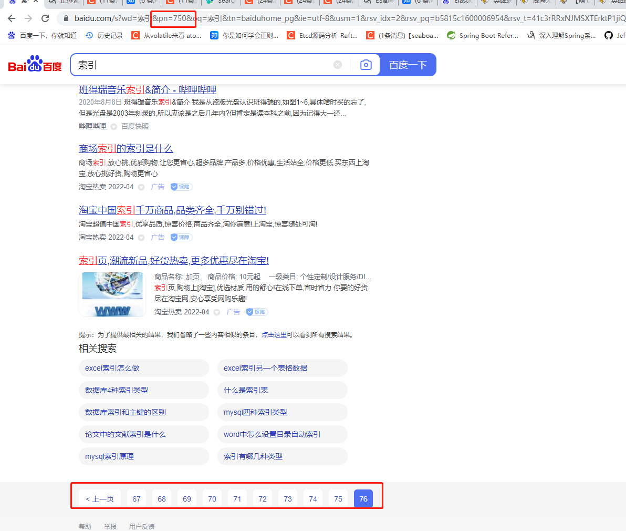Screen dimensions: 626x531
Task: Reload the page with the refresh icon
Action: 45,18
